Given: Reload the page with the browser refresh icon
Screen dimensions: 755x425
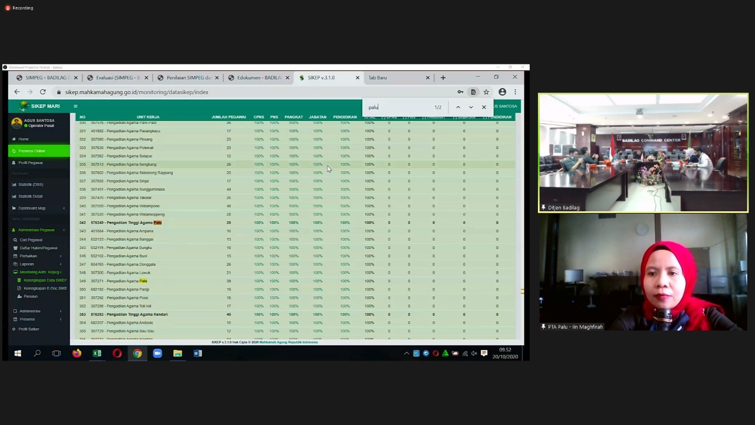Looking at the screenshot, I should (x=42, y=92).
